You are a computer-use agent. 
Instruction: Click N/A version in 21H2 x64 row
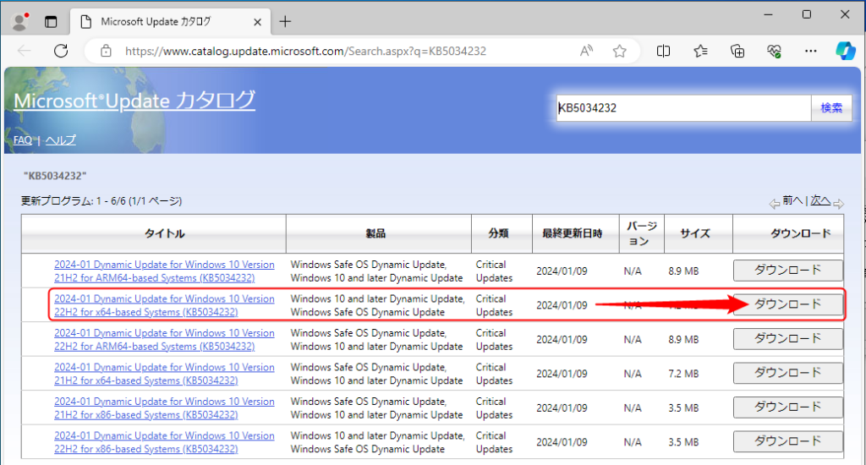pos(633,374)
